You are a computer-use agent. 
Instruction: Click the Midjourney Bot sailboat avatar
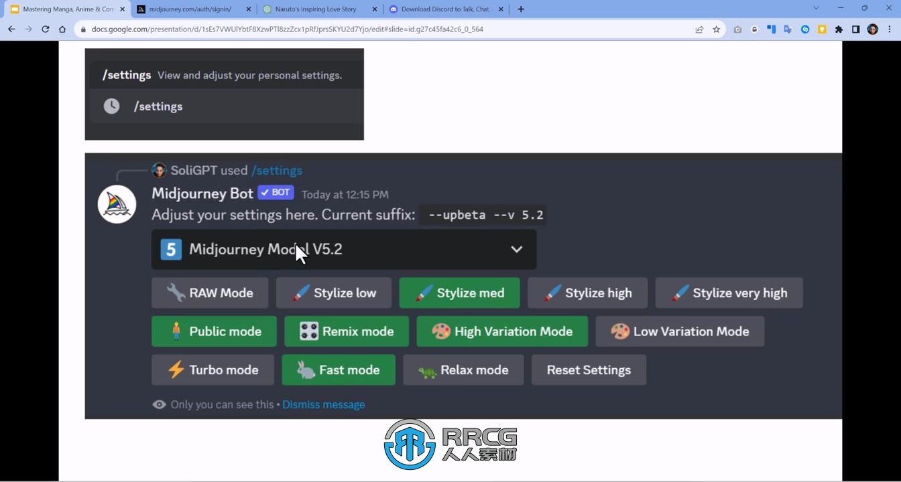[117, 204]
